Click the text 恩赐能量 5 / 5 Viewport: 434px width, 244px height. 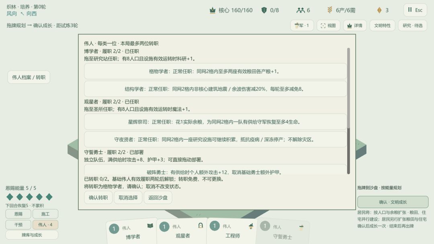tap(21, 188)
